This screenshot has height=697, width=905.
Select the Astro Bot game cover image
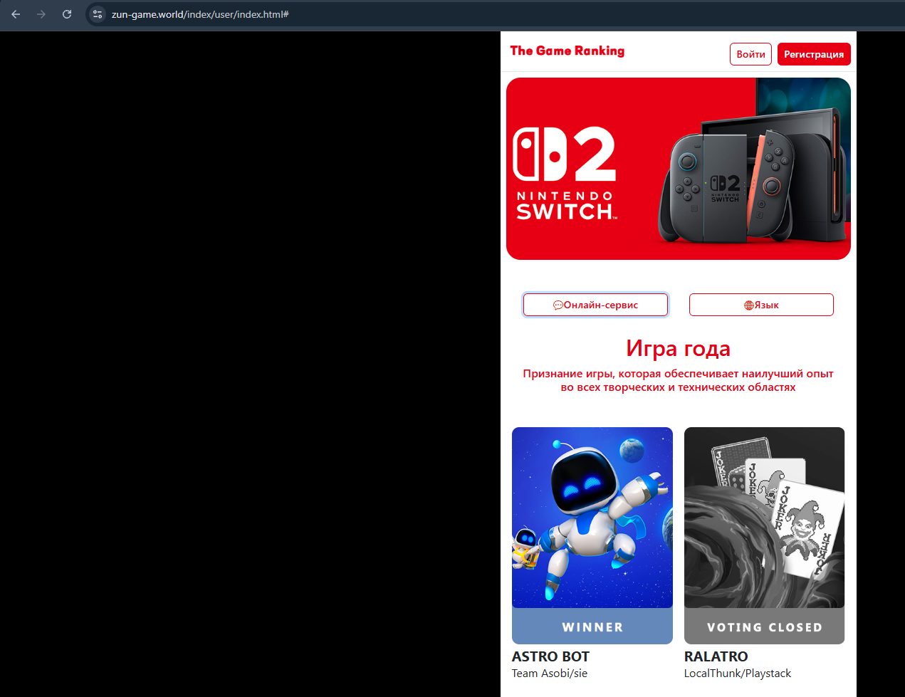pos(592,518)
